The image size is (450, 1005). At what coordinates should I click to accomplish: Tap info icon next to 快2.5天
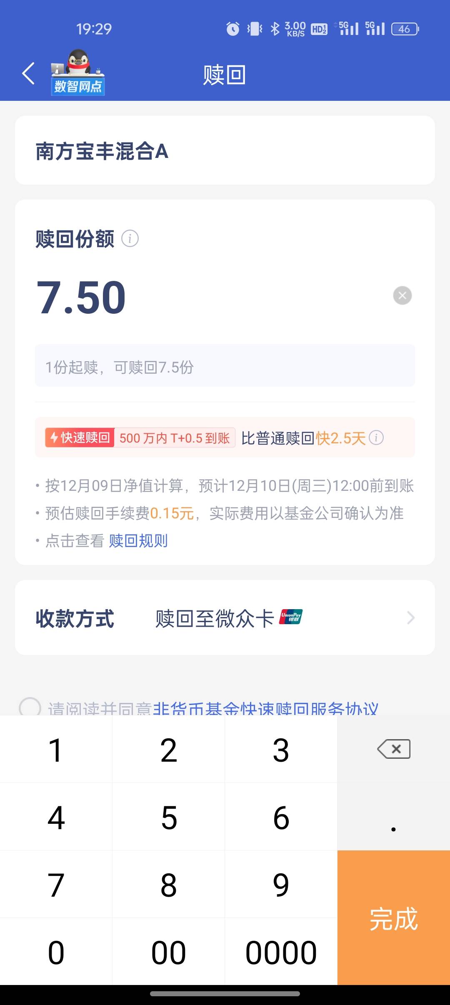(x=376, y=438)
